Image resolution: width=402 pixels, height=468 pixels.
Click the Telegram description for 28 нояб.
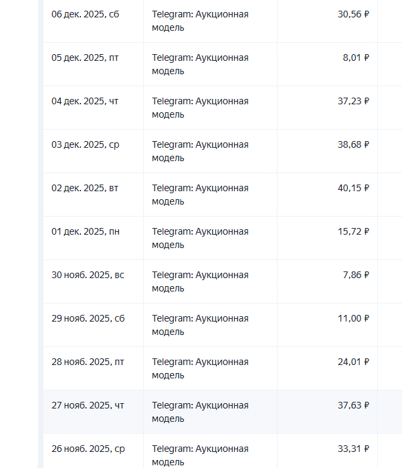200,368
